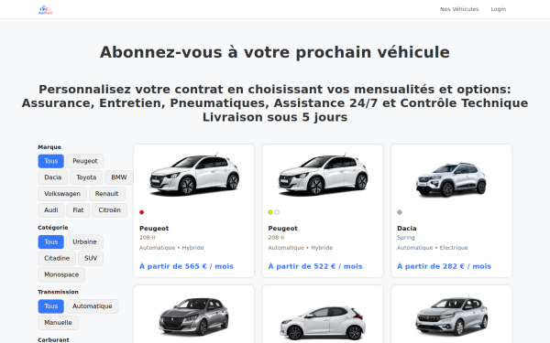
Task: Filter vehicles by Toyota brand
Action: (x=86, y=177)
